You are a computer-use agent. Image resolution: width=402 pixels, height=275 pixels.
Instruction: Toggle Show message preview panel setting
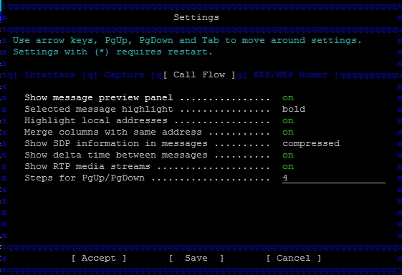pos(288,98)
